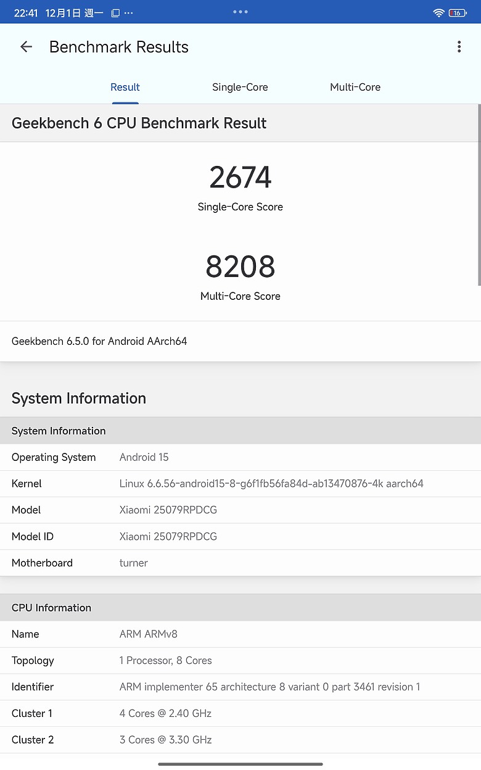
Task: Select the motherboard value turner
Action: (x=134, y=563)
